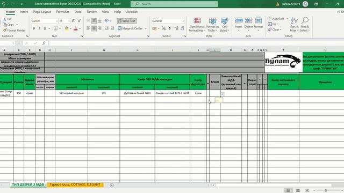Click the Copy icon
Image resolution: width=344 pixels, height=193 pixels.
tap(5, 25)
